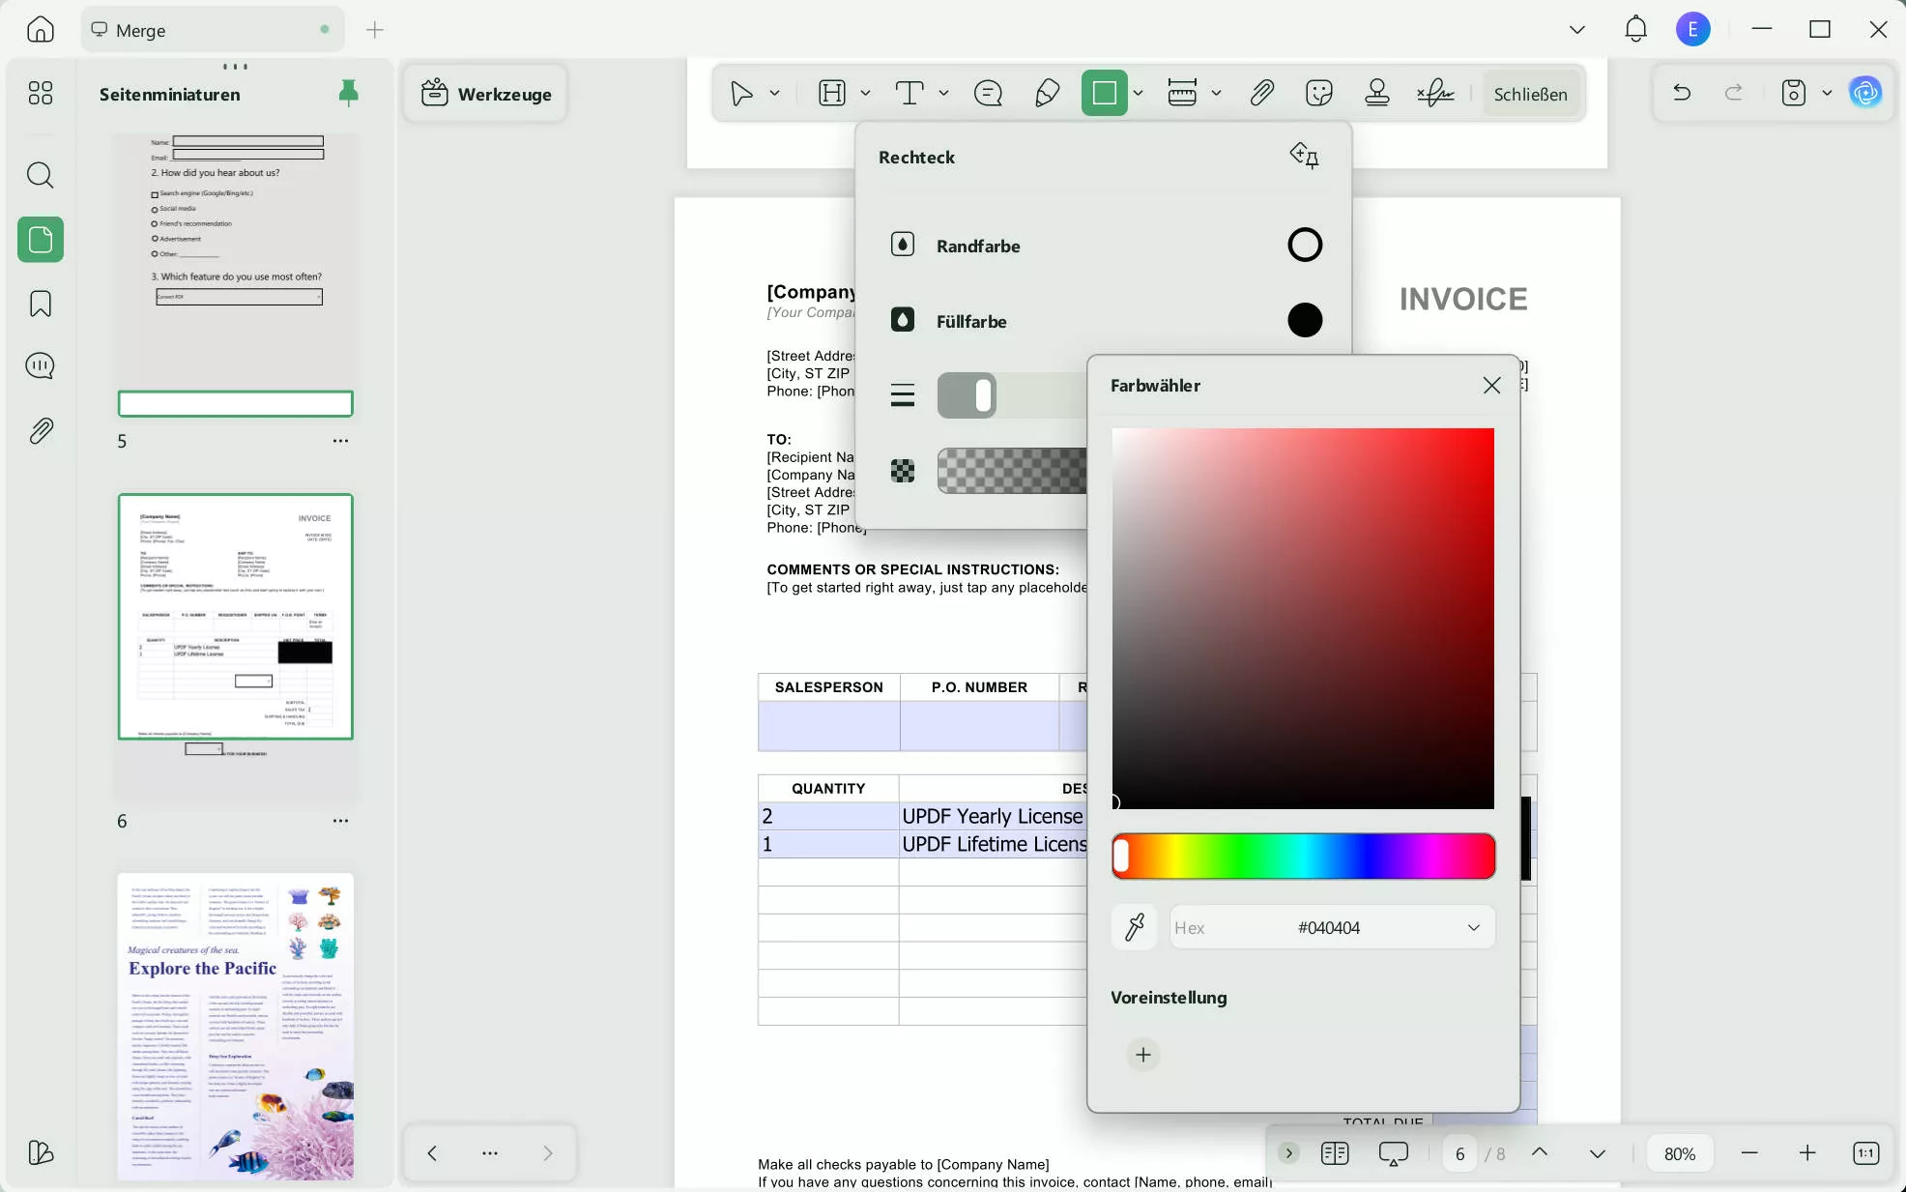Toggle the checkered transparency slider switch

(x=1011, y=472)
